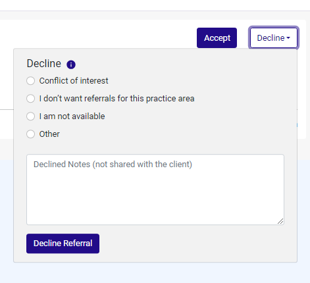Select the I am not available radio circle
This screenshot has height=283, width=310.
pos(30,116)
